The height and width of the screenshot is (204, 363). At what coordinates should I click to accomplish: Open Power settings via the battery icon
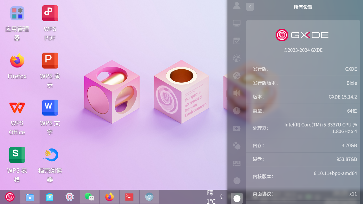[x=237, y=129]
